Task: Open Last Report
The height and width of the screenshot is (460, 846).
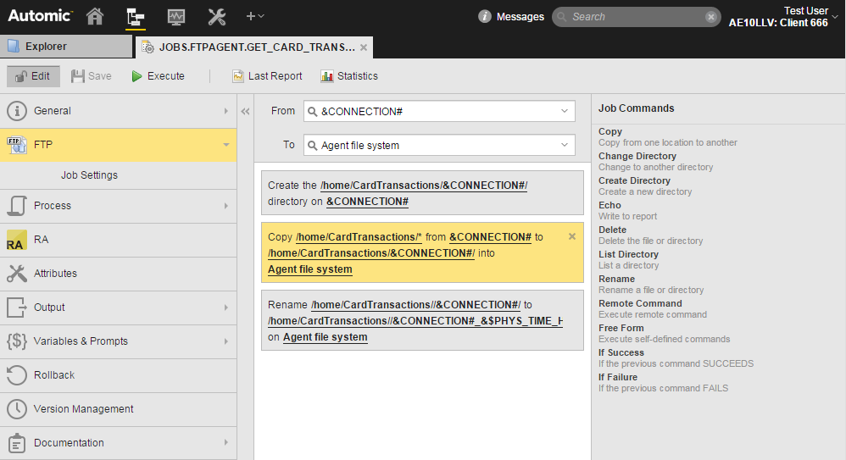Action: point(267,76)
